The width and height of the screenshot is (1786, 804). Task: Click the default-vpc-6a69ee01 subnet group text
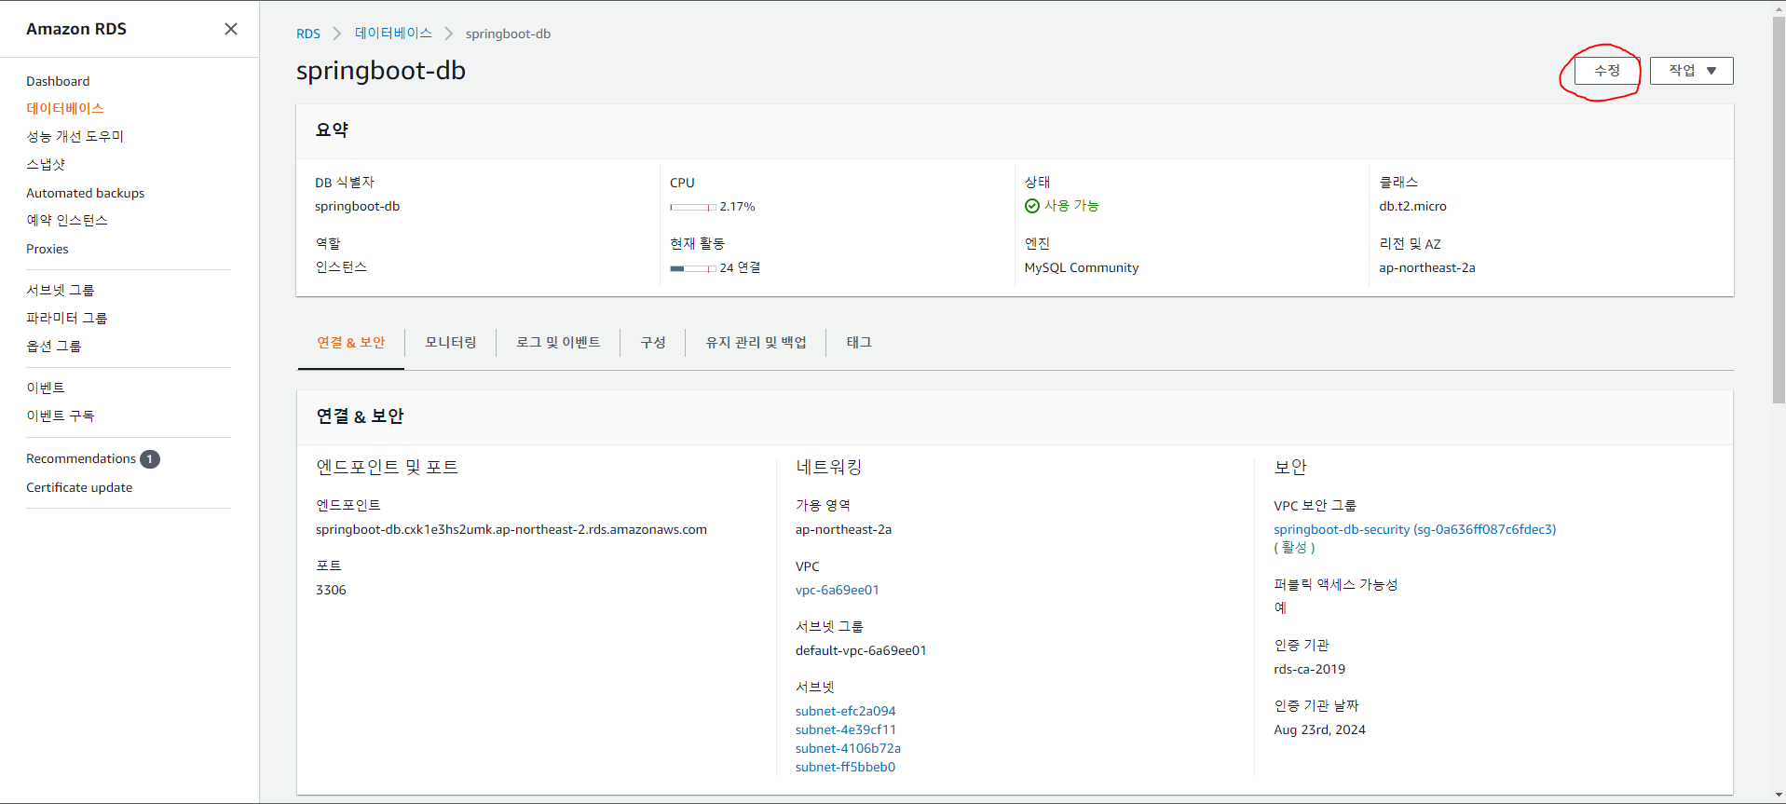[861, 650]
